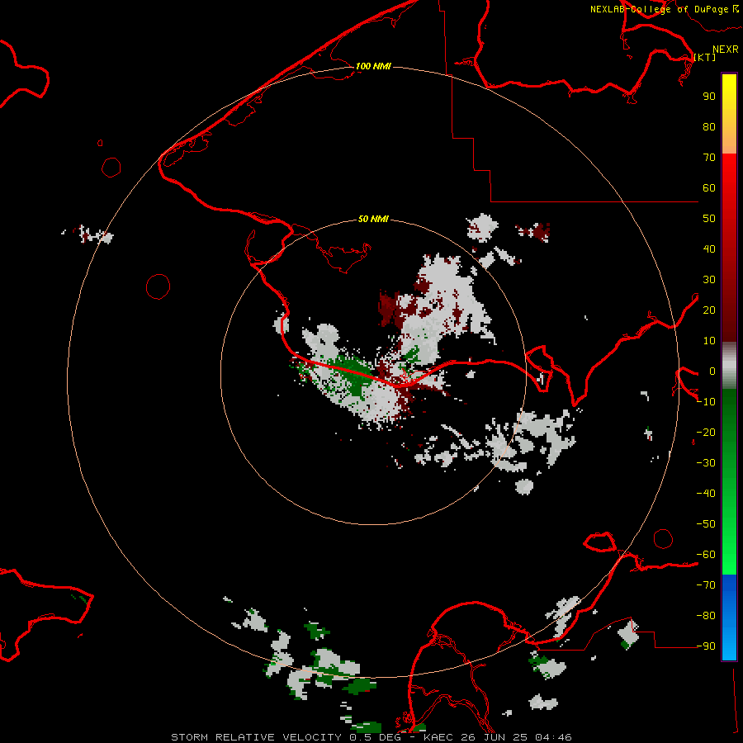
Task: Select the -30 knot scale label
Action: (x=706, y=463)
